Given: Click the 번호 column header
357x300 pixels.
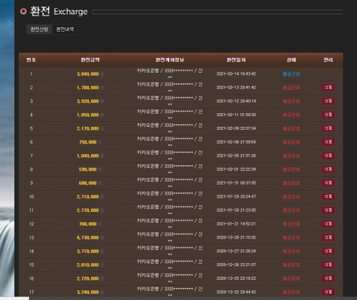Looking at the screenshot, I should (31, 60).
